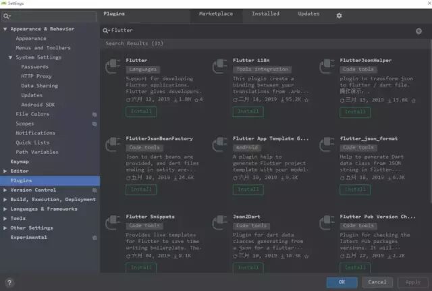Click the File Colors project-level icon
The width and height of the screenshot is (432, 291).
(94, 114)
